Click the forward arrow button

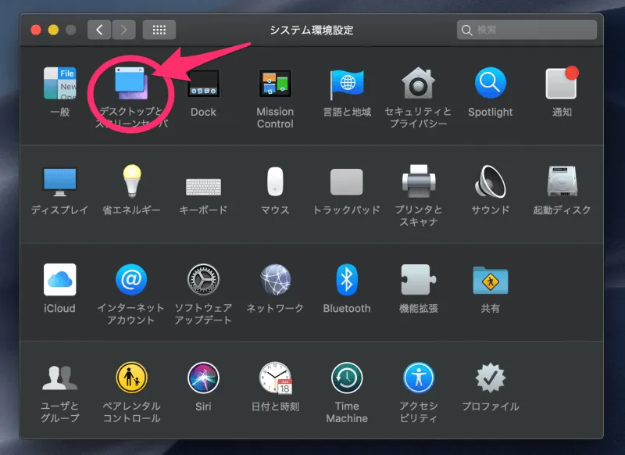tap(123, 30)
